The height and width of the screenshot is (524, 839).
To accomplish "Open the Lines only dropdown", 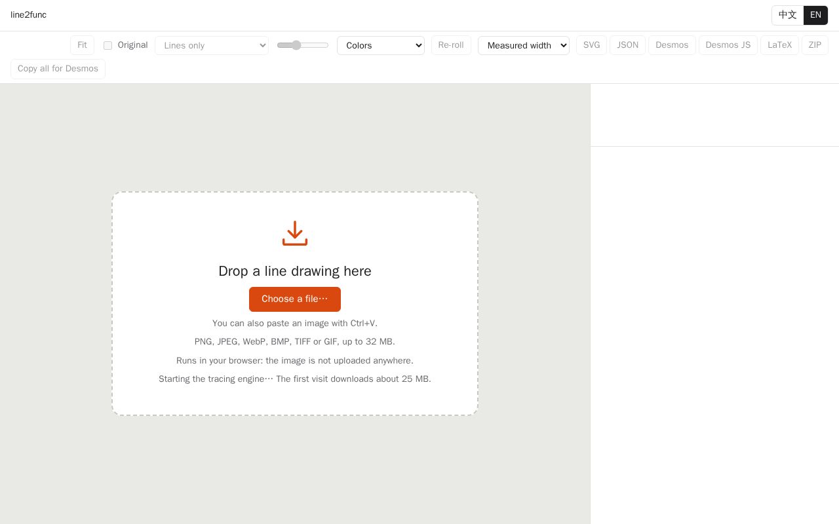I will click(x=212, y=45).
